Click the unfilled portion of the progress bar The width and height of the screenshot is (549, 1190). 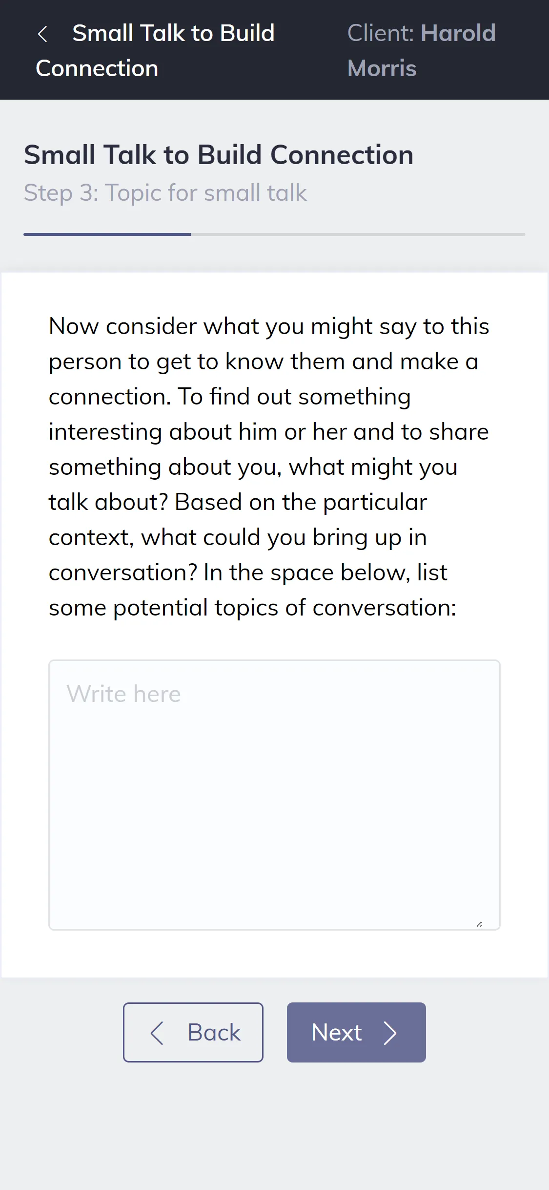(358, 234)
